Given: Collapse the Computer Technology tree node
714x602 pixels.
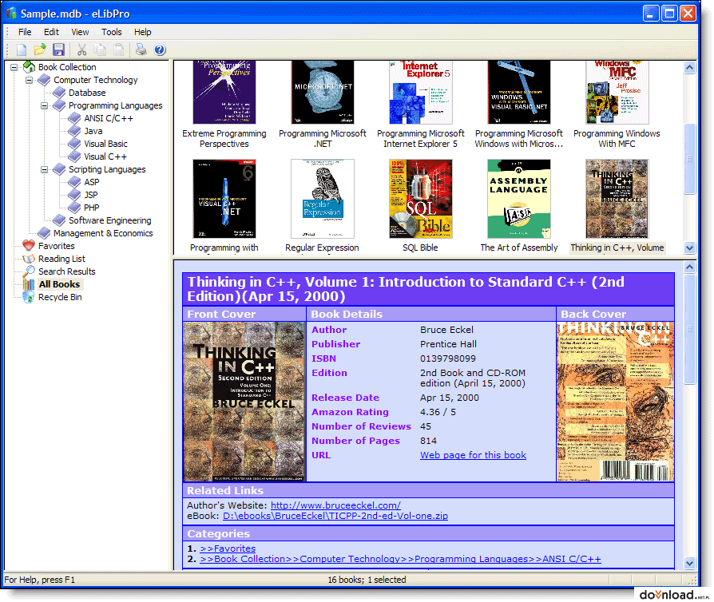Looking at the screenshot, I should 29,80.
